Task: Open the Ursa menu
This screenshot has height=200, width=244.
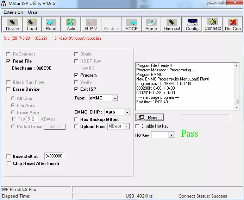Action: [x=32, y=12]
